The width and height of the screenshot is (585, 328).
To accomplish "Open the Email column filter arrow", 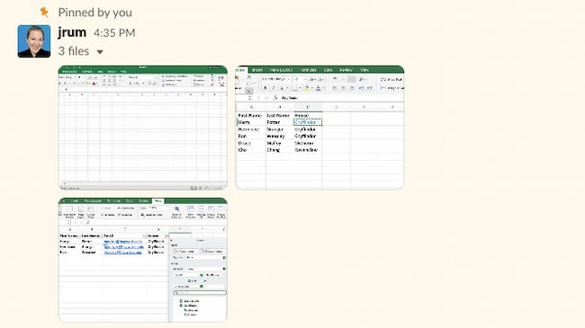I will pos(145,236).
